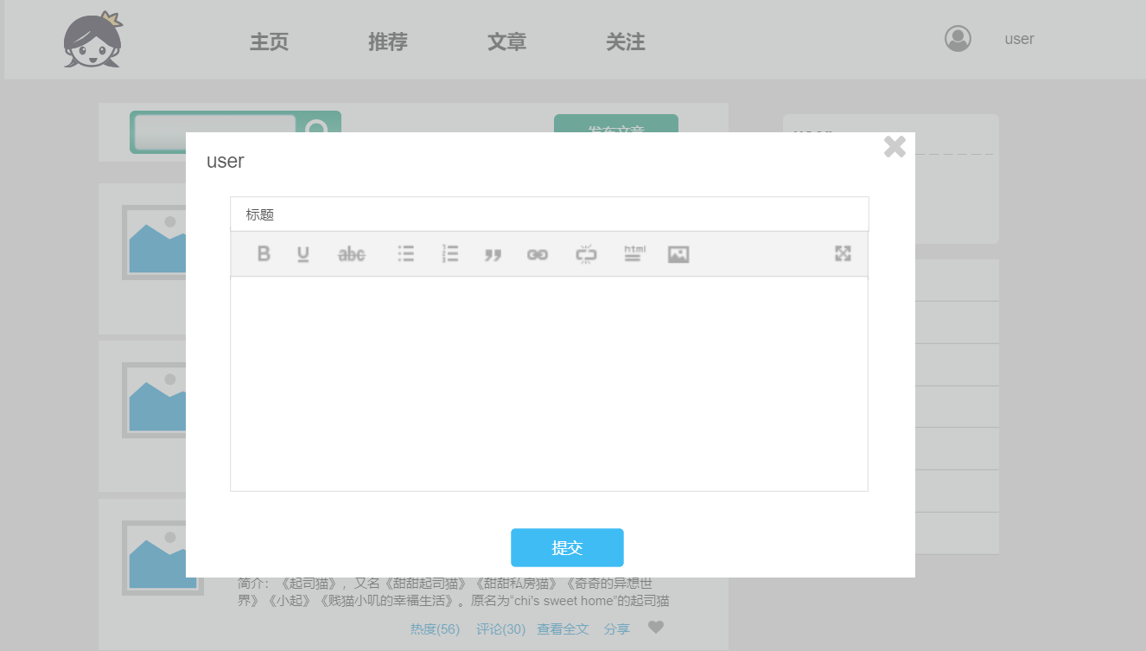Like the post with the heart icon
The width and height of the screenshot is (1146, 651).
coord(656,628)
